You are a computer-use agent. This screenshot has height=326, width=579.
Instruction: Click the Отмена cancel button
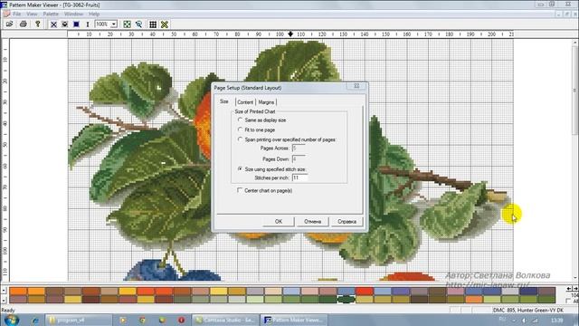point(312,221)
